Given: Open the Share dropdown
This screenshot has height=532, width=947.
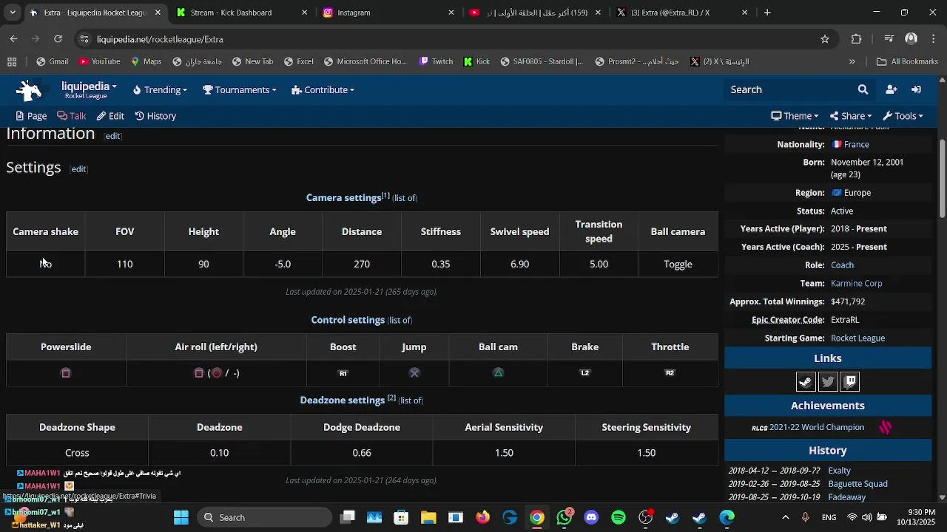Looking at the screenshot, I should 851,116.
